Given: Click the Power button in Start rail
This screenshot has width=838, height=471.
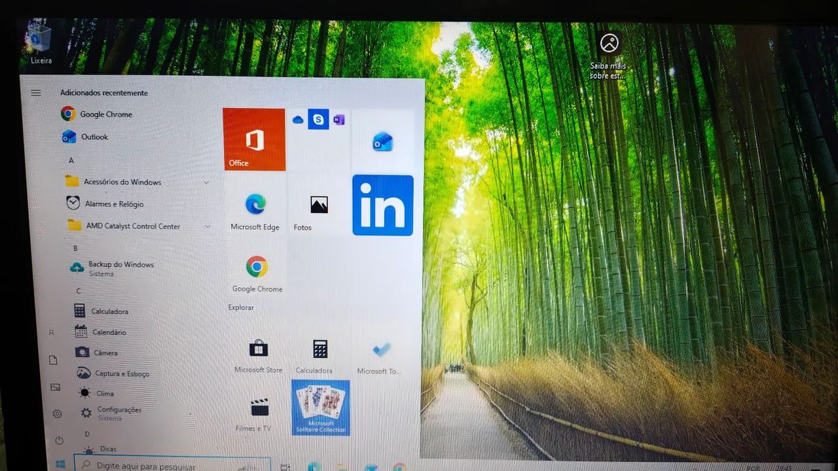Looking at the screenshot, I should click(59, 440).
